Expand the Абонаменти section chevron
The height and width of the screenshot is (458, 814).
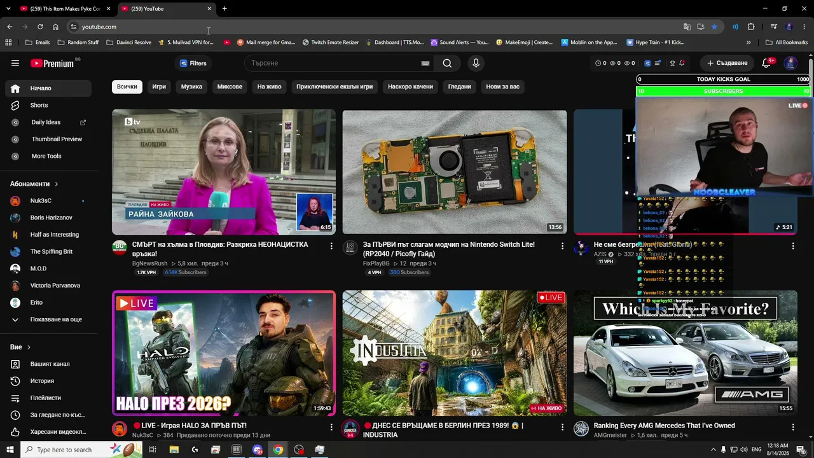tap(56, 184)
